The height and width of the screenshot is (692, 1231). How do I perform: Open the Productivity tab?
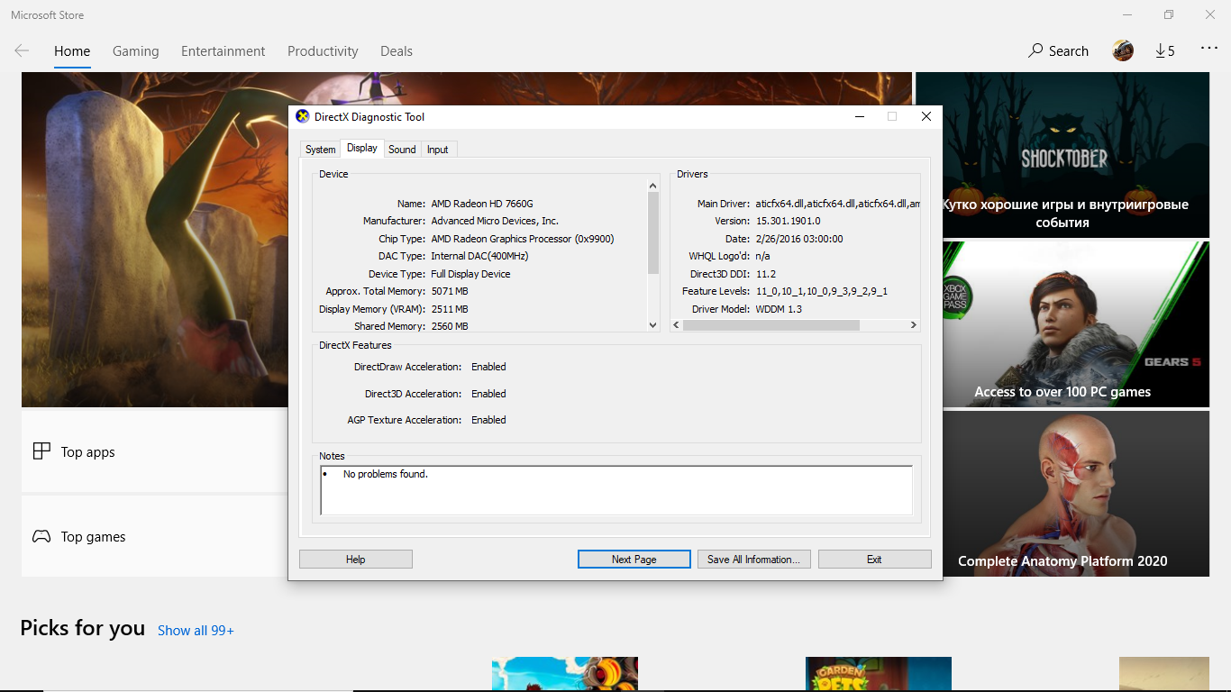click(x=323, y=51)
